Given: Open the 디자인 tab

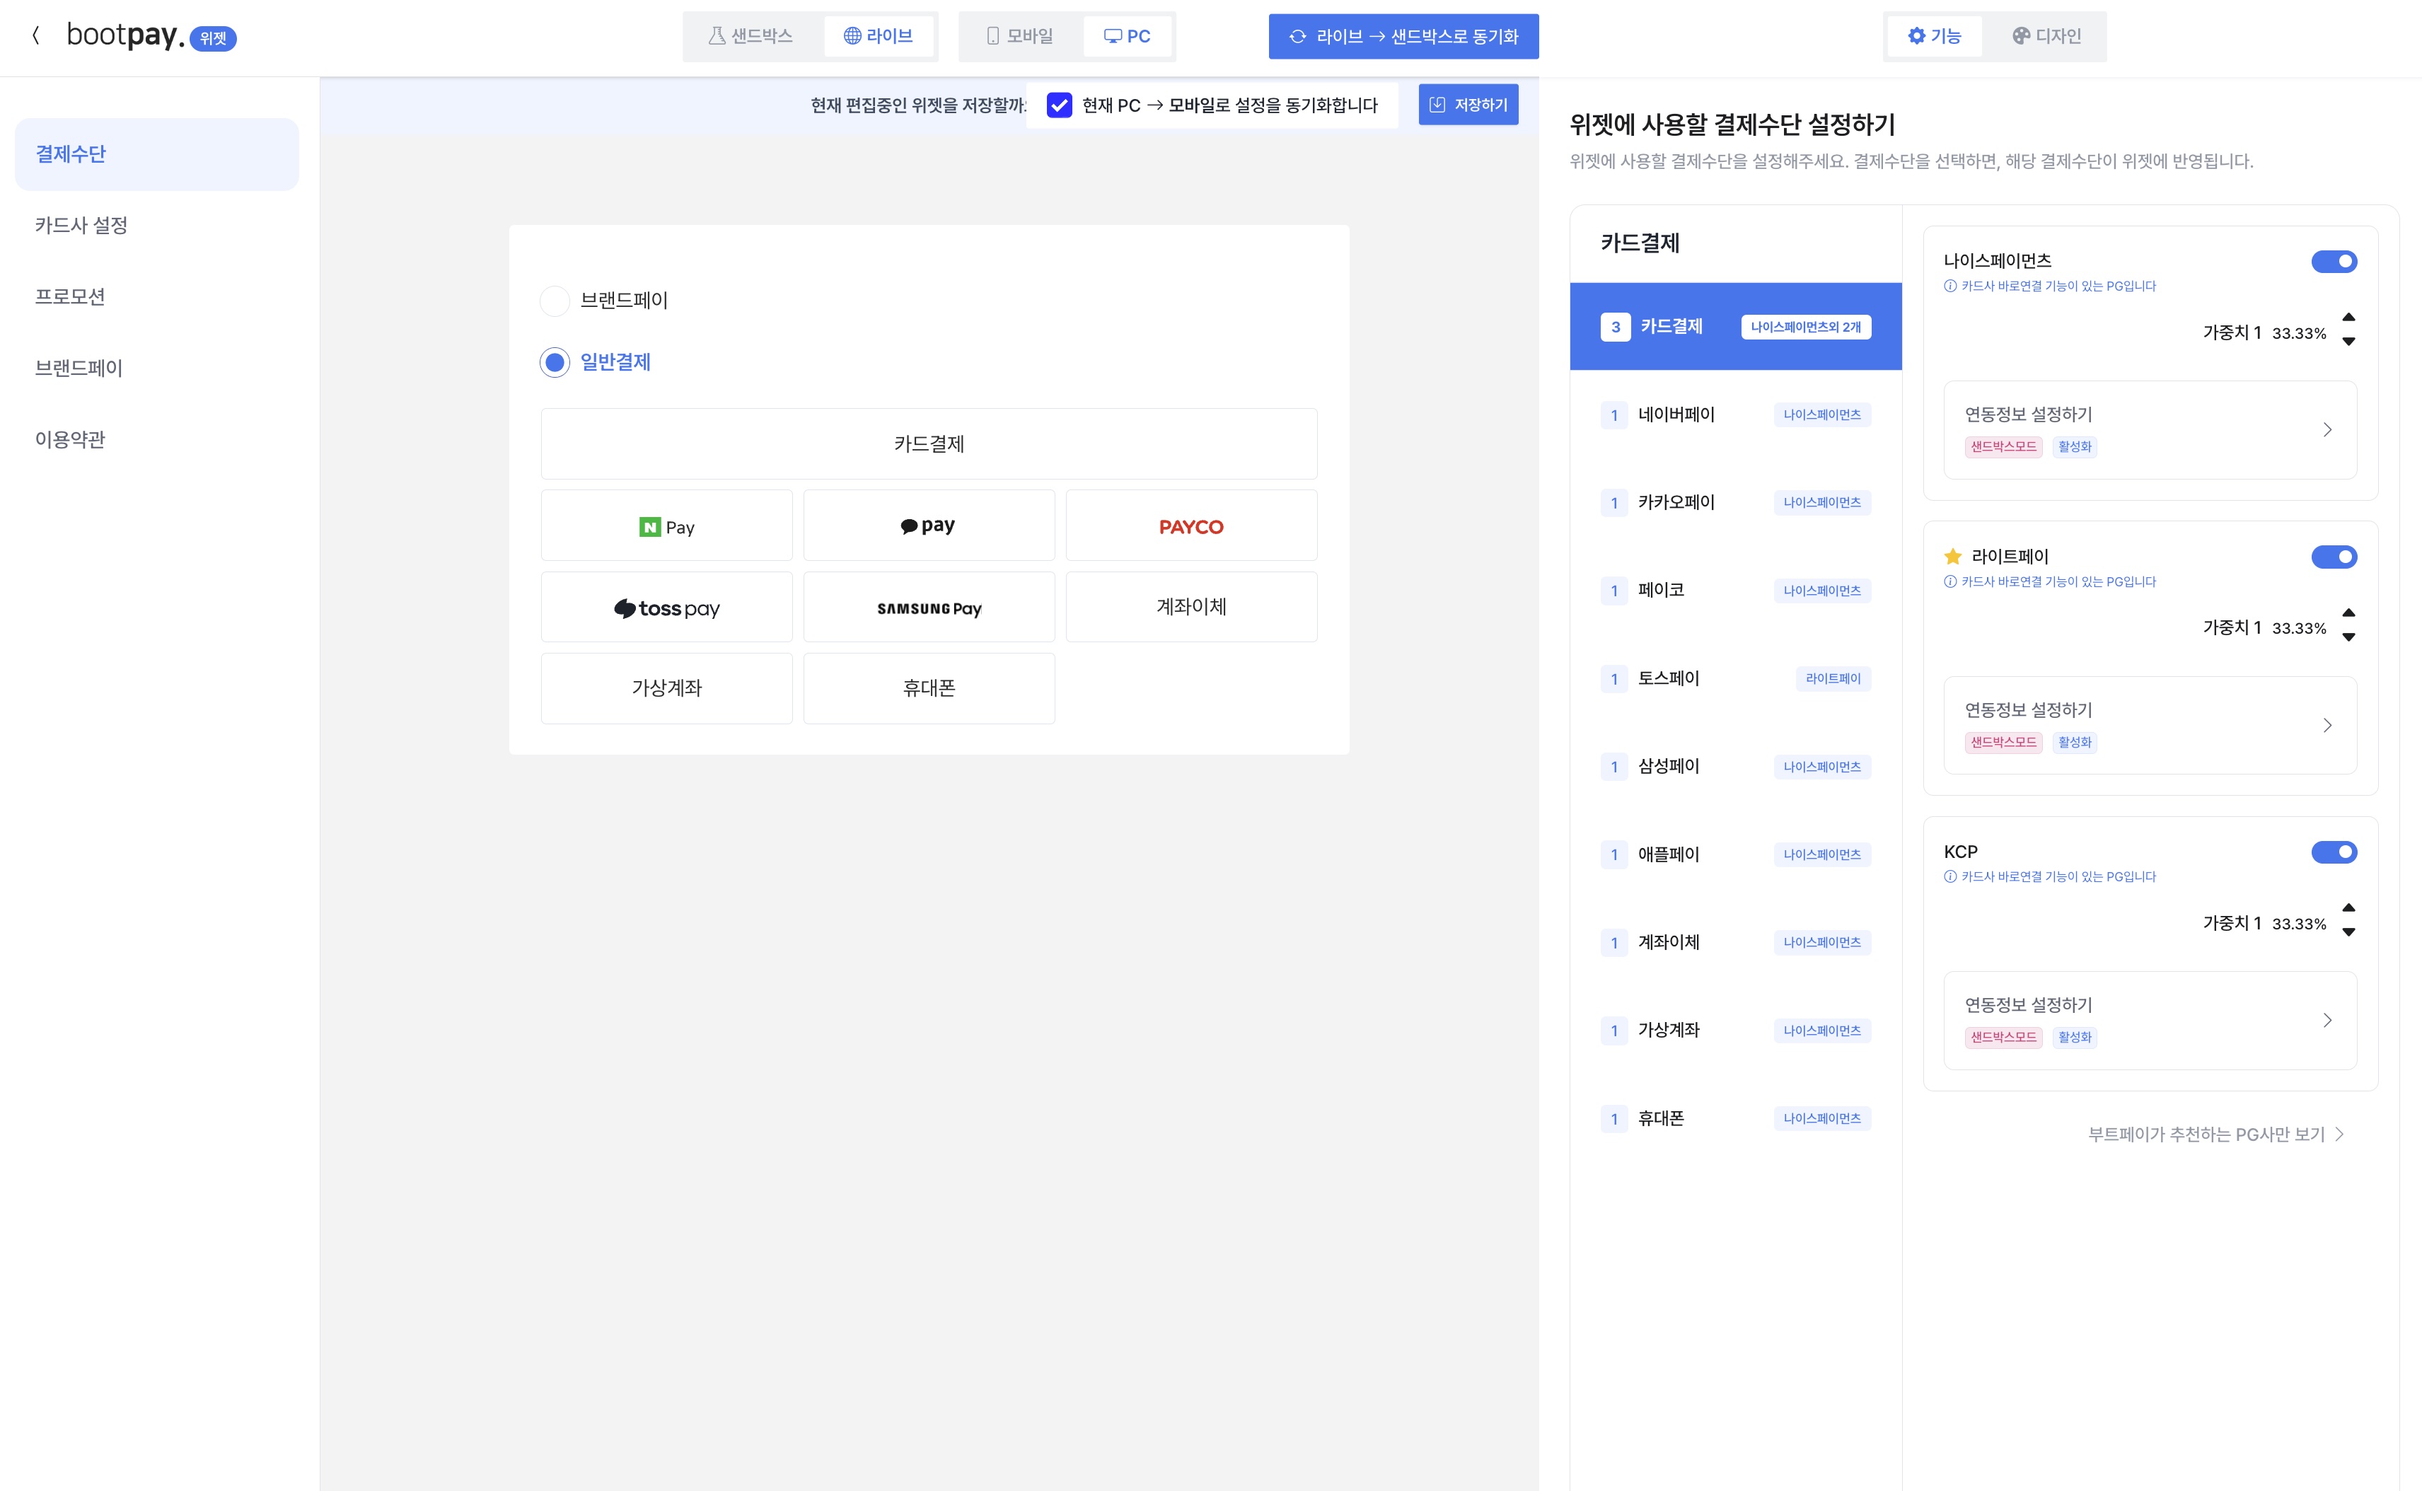Looking at the screenshot, I should click(x=2046, y=37).
